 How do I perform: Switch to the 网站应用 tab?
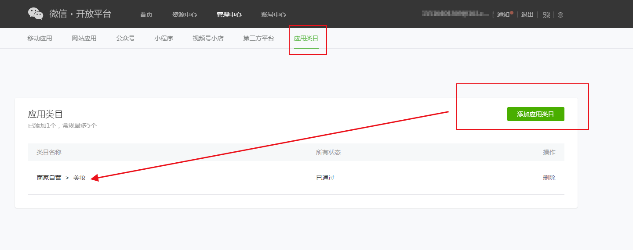coord(84,38)
